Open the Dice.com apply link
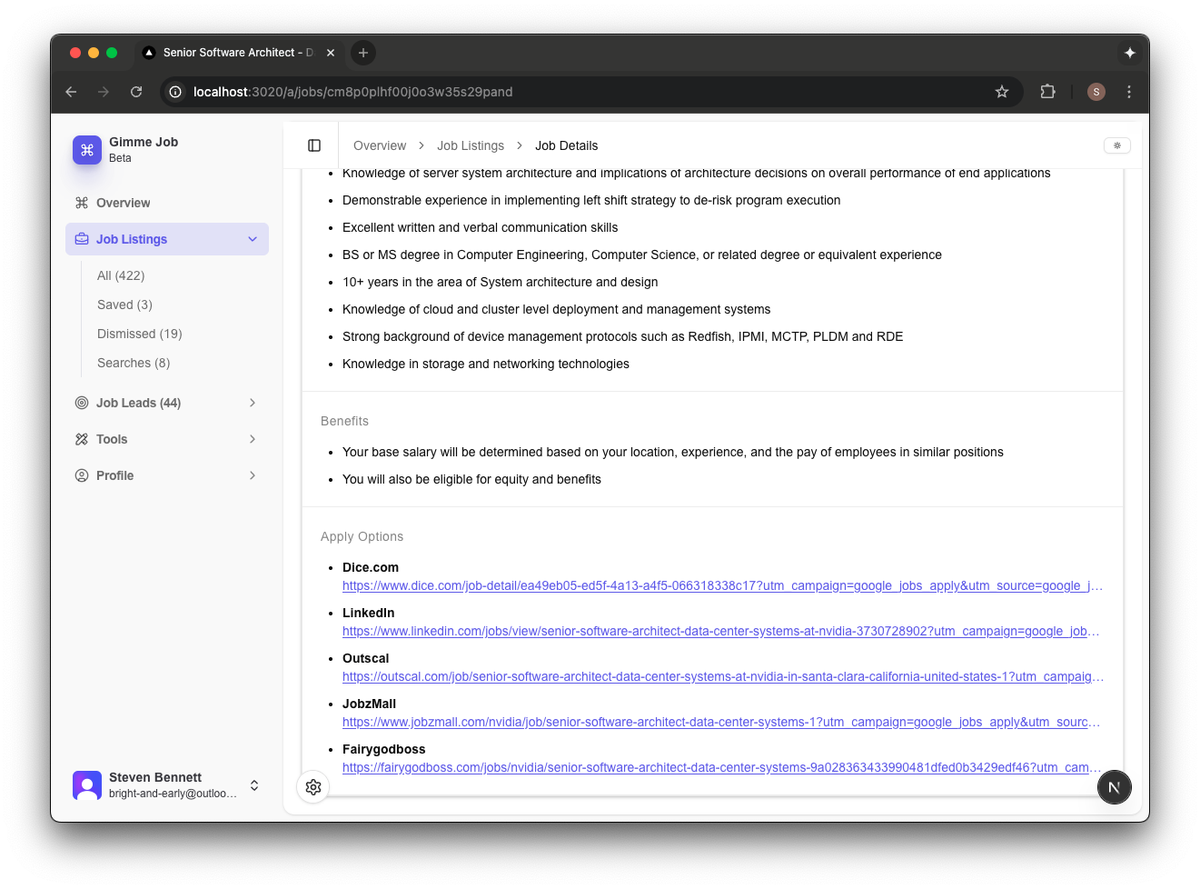Viewport: 1200px width, 889px height. pyautogui.click(x=722, y=586)
